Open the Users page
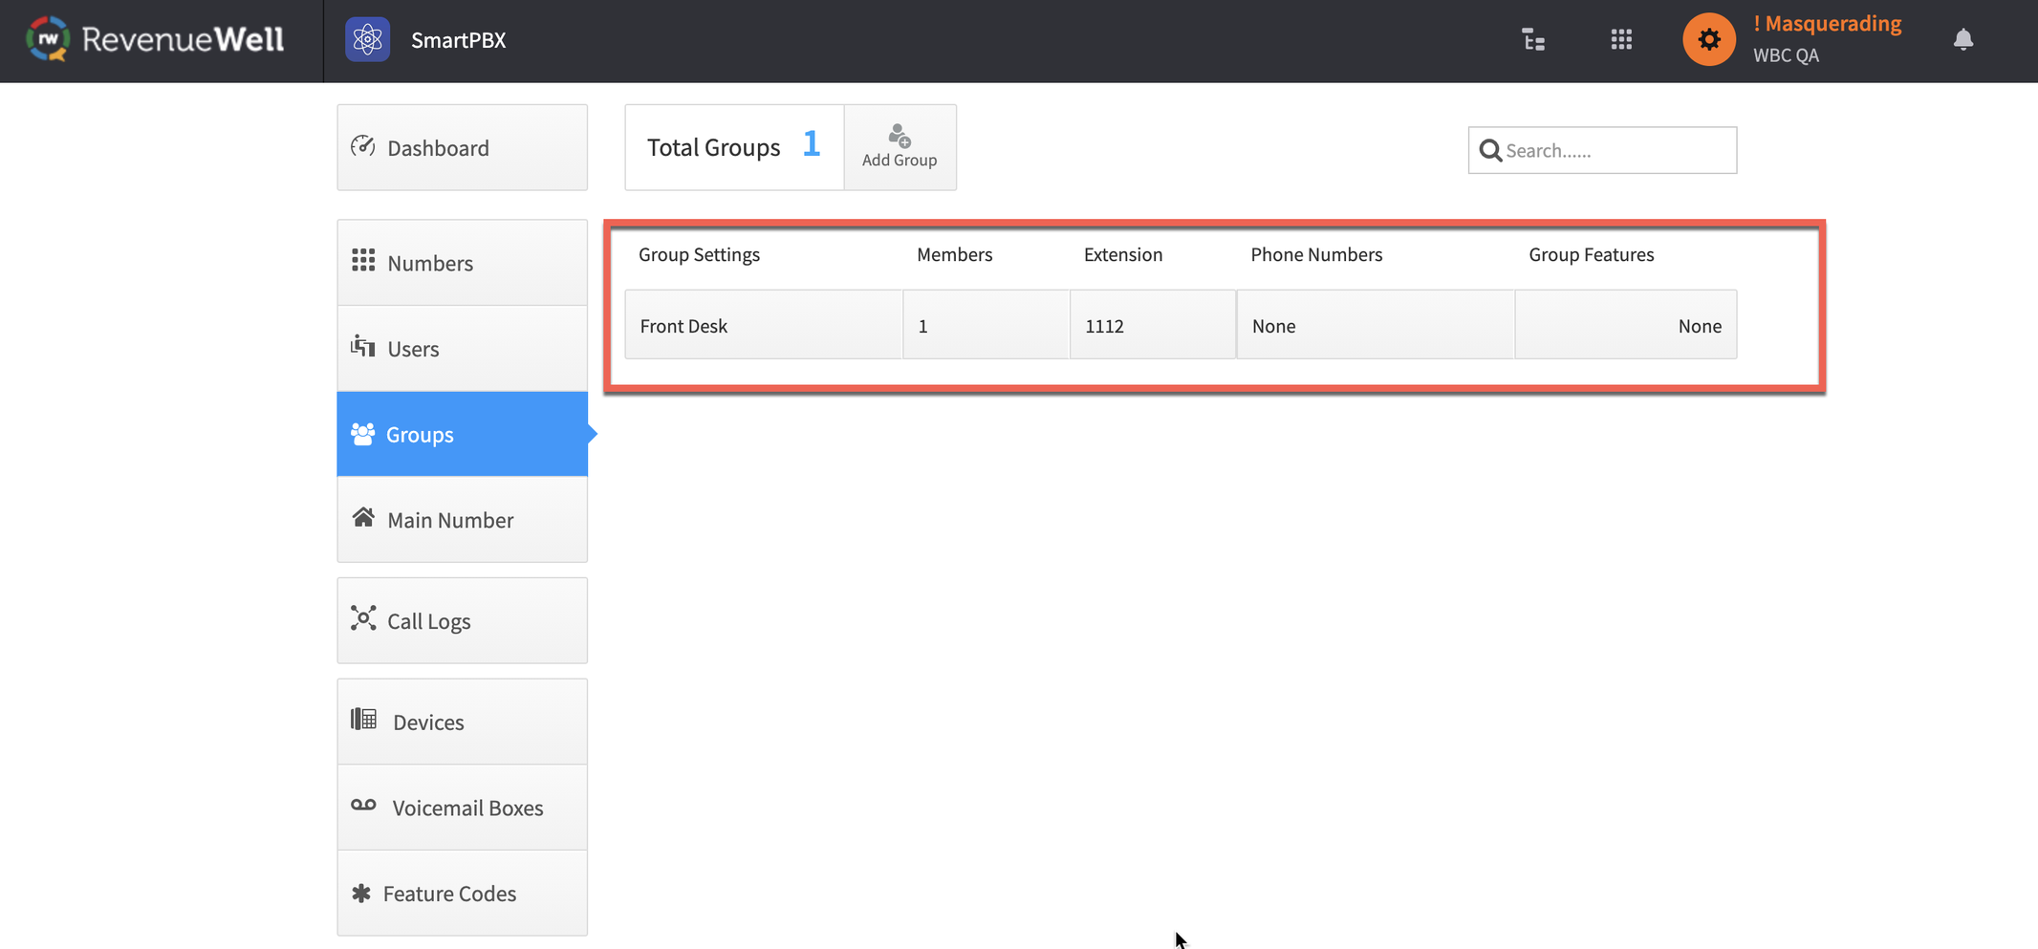 [x=462, y=349]
